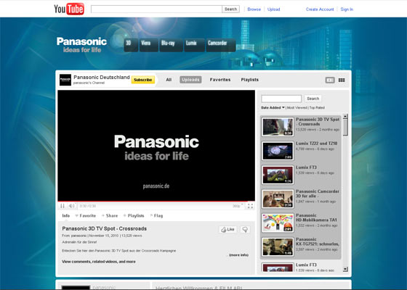Viewport: 407px width, 290px height.
Task: Open the Camcorder banner tab
Action: point(221,45)
